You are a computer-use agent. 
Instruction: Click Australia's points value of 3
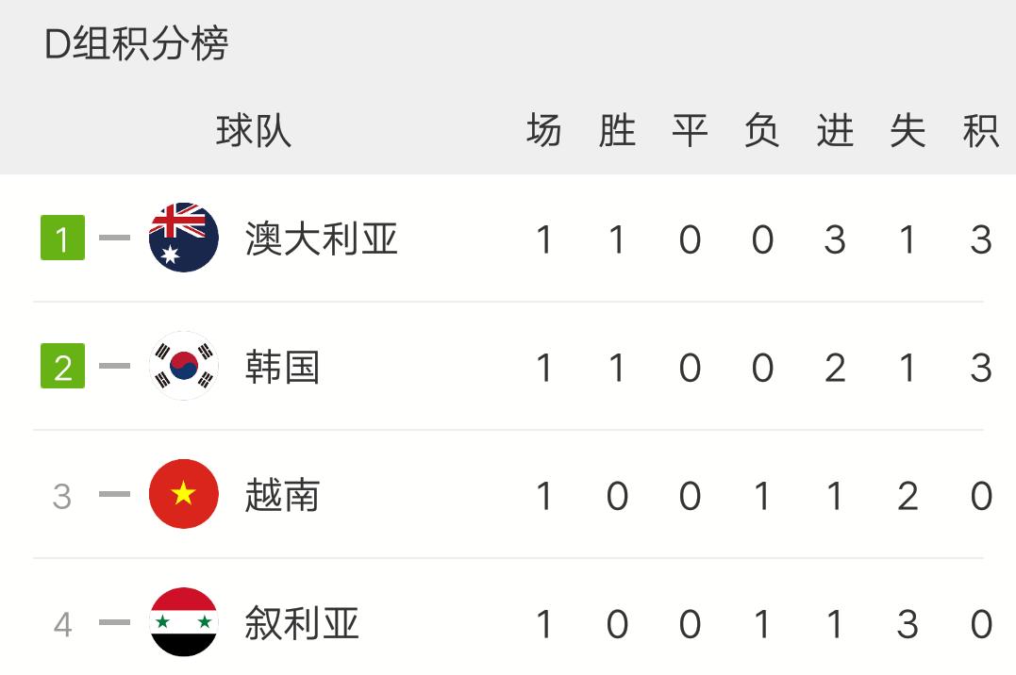[981, 237]
